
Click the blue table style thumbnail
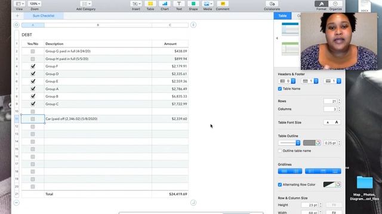[290, 29]
